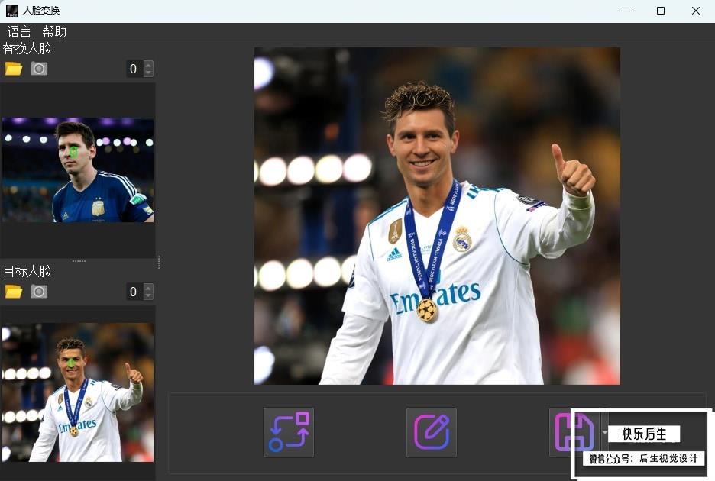Open the 语言 menu
This screenshot has height=481, width=715.
(19, 31)
